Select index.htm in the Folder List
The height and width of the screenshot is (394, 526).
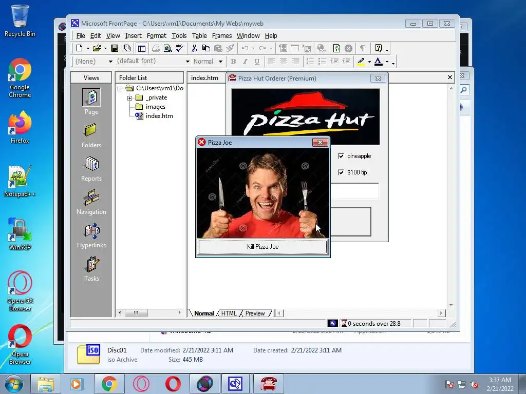pos(159,116)
